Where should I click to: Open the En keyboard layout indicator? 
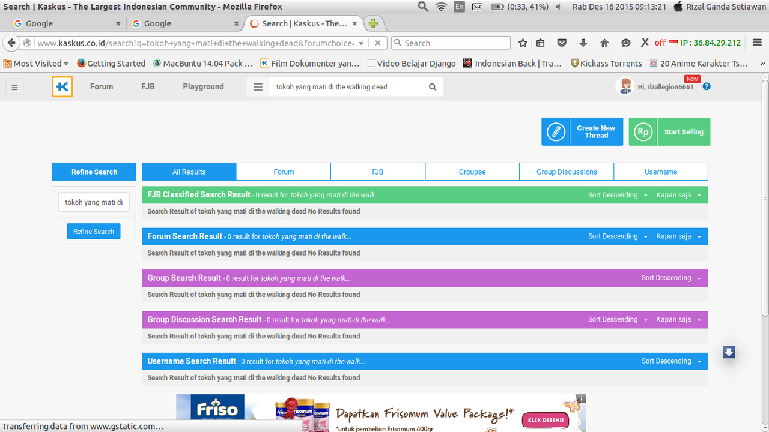[459, 7]
